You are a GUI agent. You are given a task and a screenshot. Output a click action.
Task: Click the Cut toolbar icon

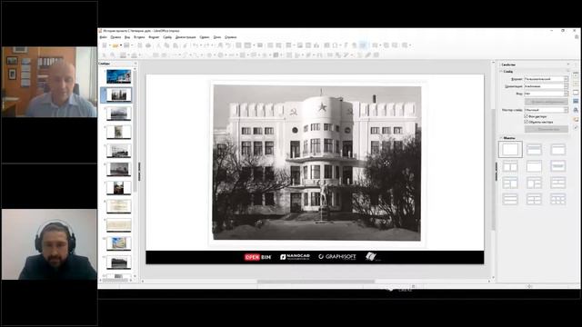click(x=158, y=45)
